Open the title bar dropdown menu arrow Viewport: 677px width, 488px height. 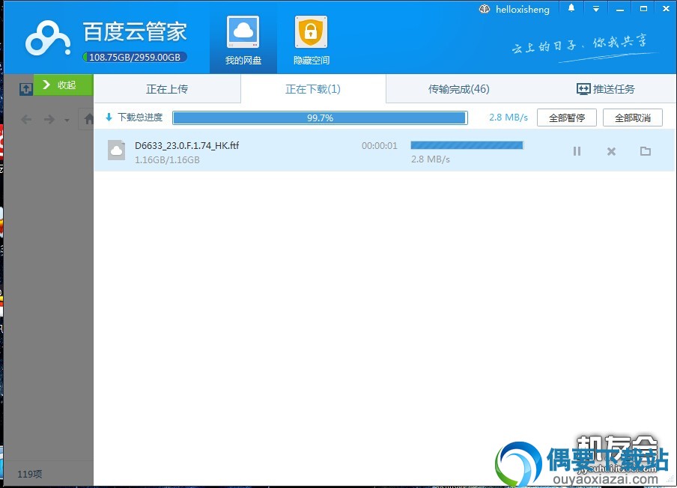point(596,9)
